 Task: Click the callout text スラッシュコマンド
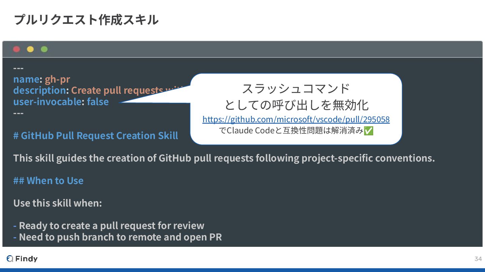coord(296,89)
